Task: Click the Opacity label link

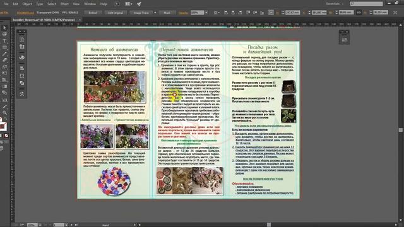Action: pyautogui.click(x=184, y=13)
